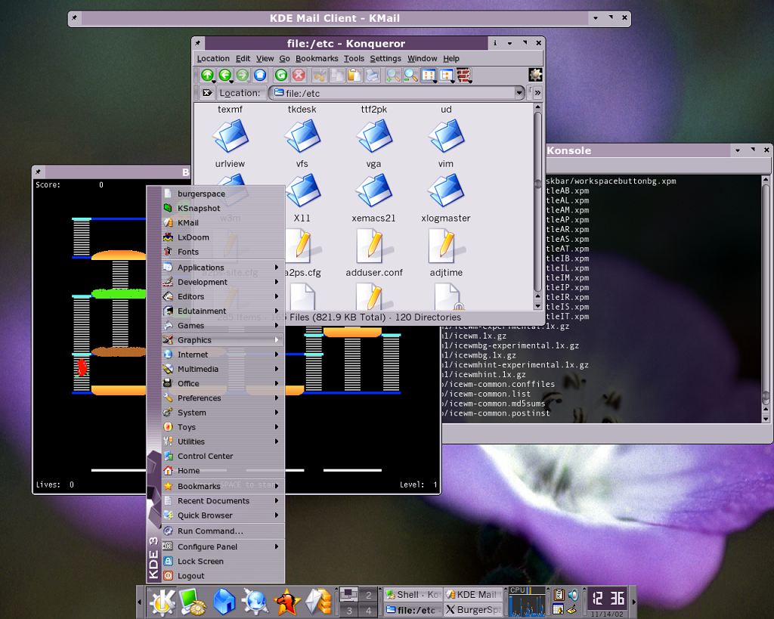
Task: Click Shell - Konsole taskbar button
Action: coord(413,594)
